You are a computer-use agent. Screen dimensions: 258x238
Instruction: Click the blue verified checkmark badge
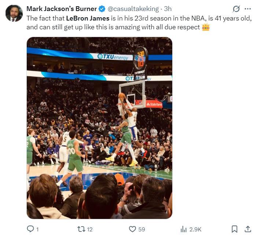102,9
